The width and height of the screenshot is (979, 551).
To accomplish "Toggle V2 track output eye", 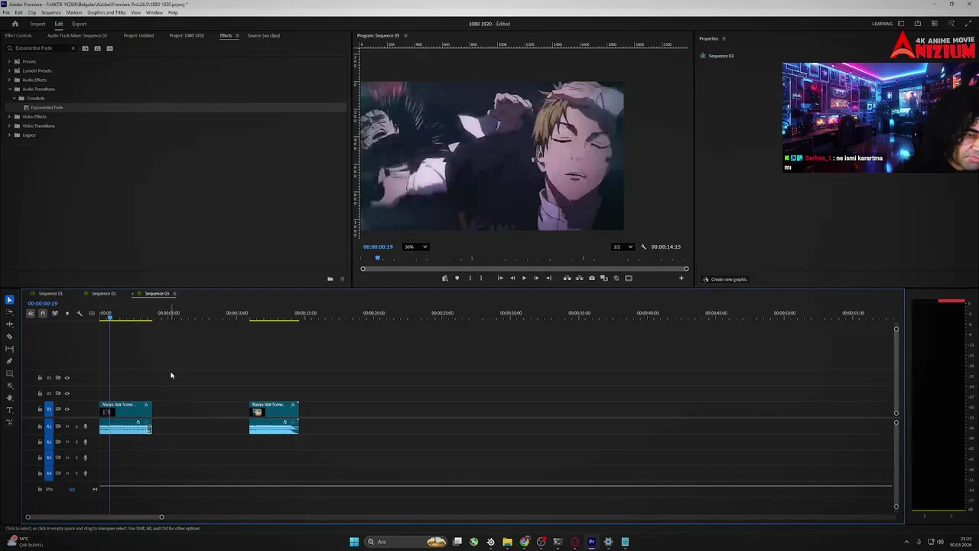I will tap(67, 393).
